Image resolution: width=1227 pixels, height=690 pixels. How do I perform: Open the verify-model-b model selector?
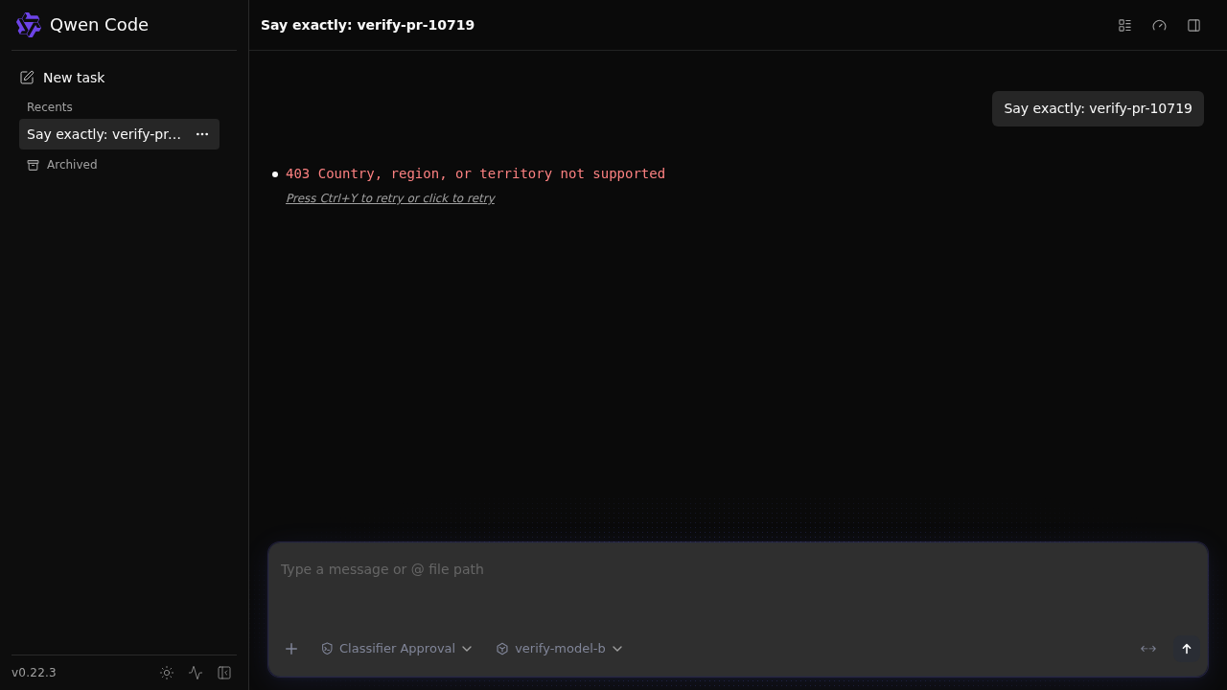[560, 649]
